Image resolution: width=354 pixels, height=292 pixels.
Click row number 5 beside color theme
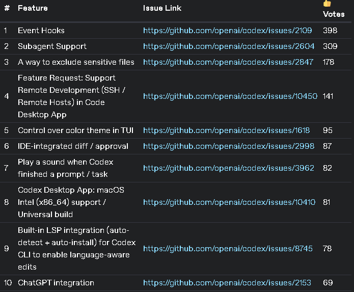[x=6, y=130]
